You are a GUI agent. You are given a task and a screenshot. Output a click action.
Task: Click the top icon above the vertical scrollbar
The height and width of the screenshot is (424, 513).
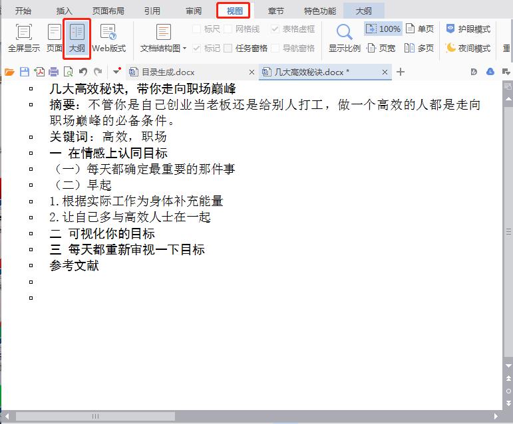coord(508,86)
